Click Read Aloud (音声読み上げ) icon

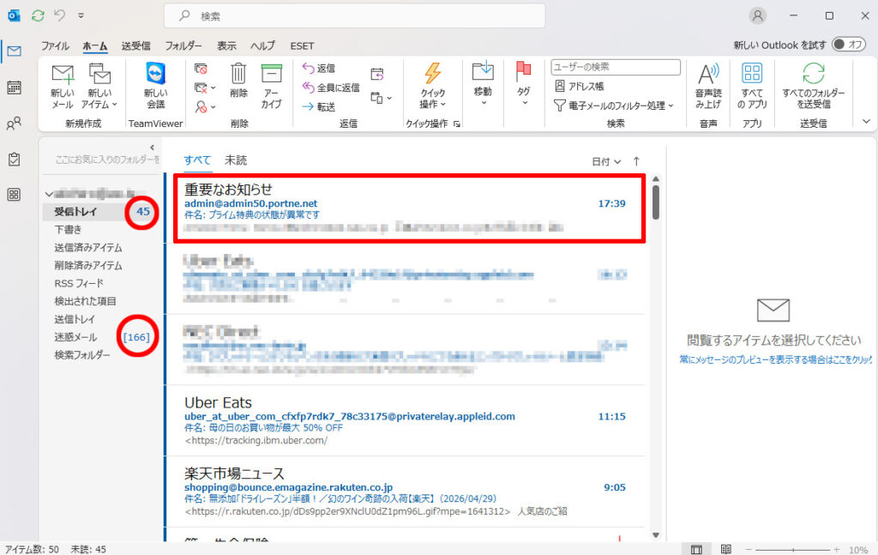tap(708, 75)
